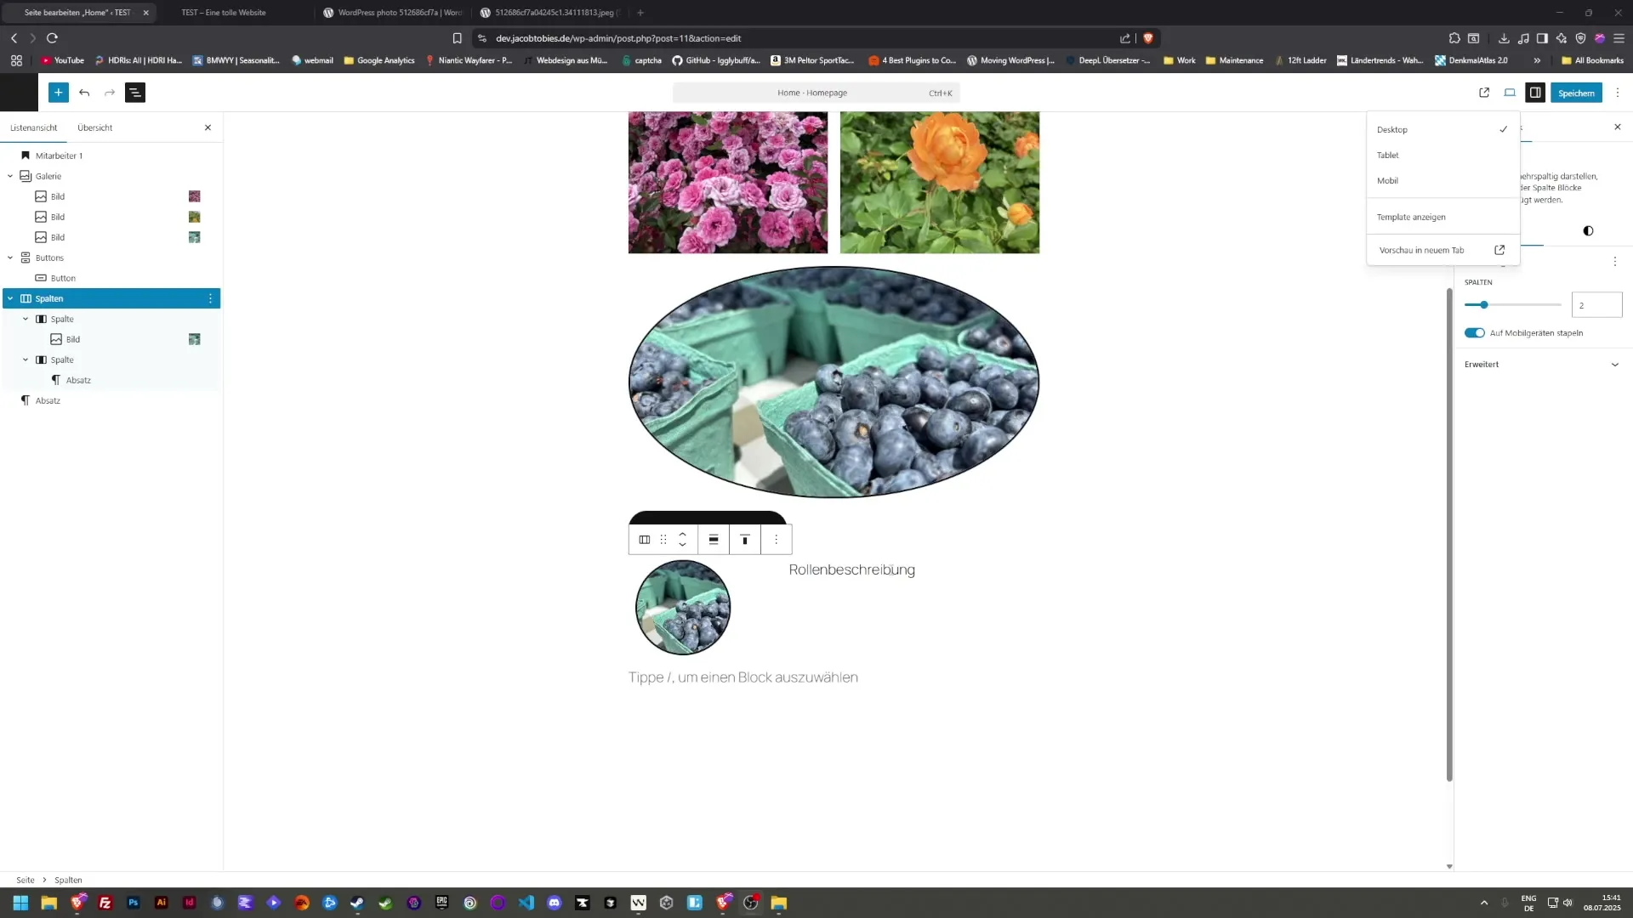Click the undo arrow icon
The image size is (1633, 918).
pyautogui.click(x=84, y=93)
